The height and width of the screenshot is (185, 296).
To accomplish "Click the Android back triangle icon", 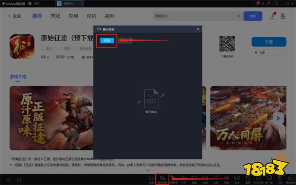I will point(8,180).
